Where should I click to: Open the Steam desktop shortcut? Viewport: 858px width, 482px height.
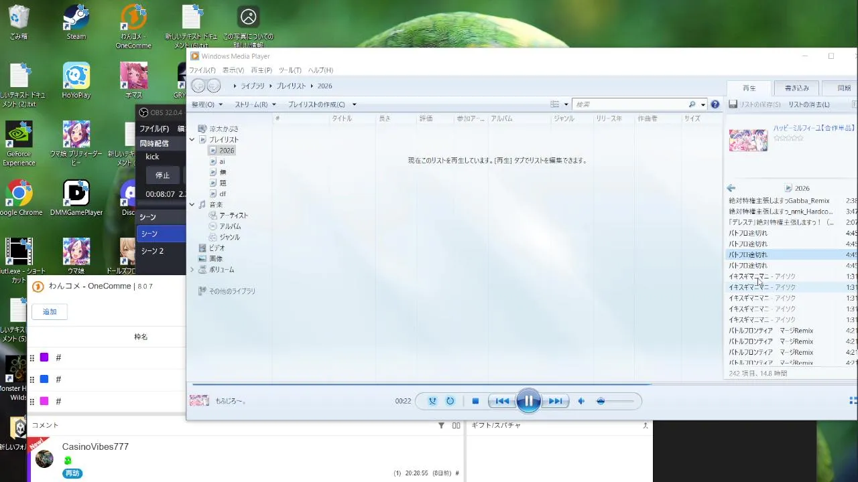point(76,22)
